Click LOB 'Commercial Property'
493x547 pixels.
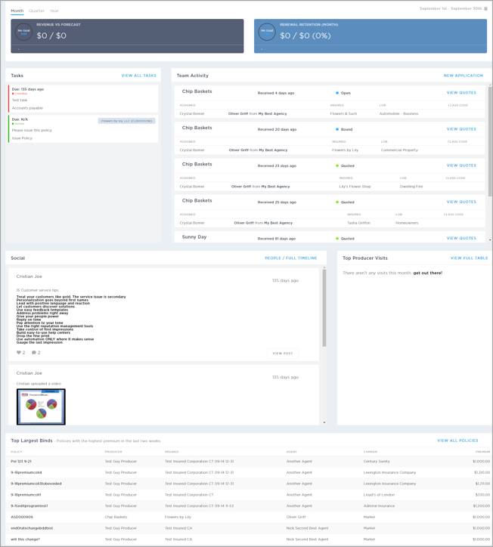tap(399, 150)
